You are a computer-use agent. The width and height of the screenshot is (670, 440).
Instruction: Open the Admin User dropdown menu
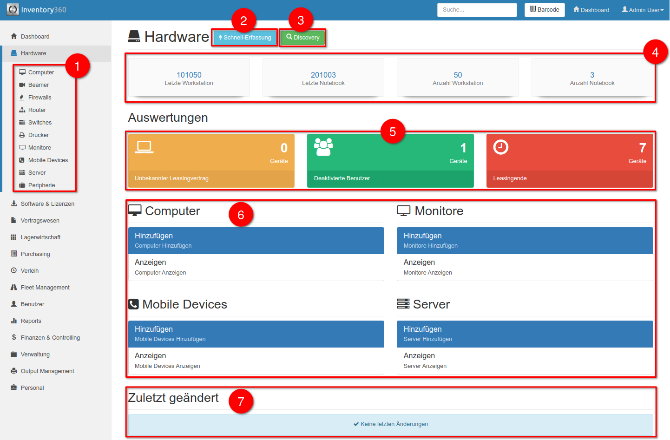[x=643, y=8]
